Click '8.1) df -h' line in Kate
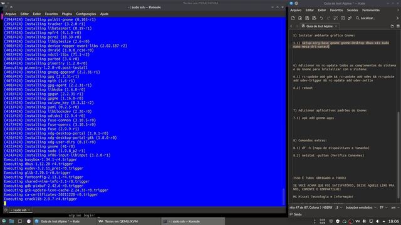This screenshot has width=401, height=225. coord(331,147)
